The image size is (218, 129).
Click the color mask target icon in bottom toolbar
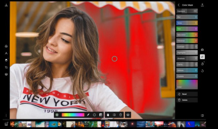click(57, 115)
